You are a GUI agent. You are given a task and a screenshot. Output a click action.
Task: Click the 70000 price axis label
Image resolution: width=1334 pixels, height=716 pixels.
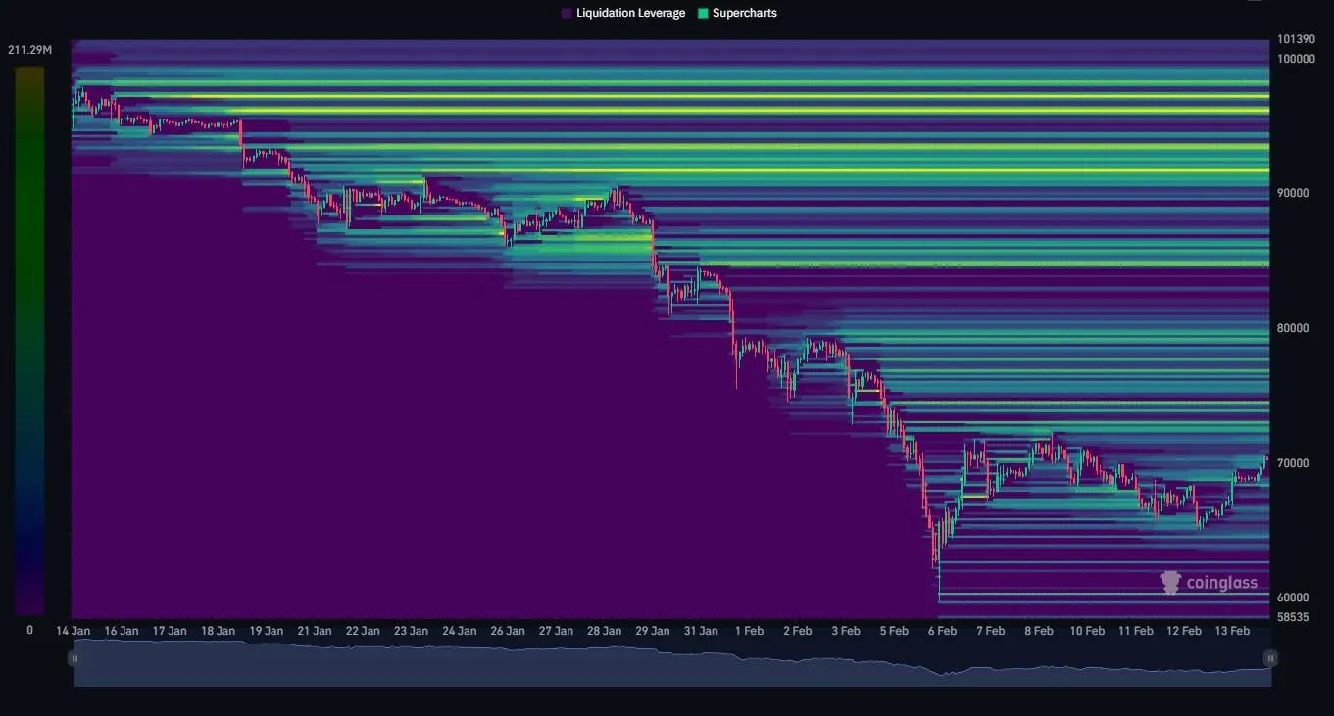pos(1296,463)
